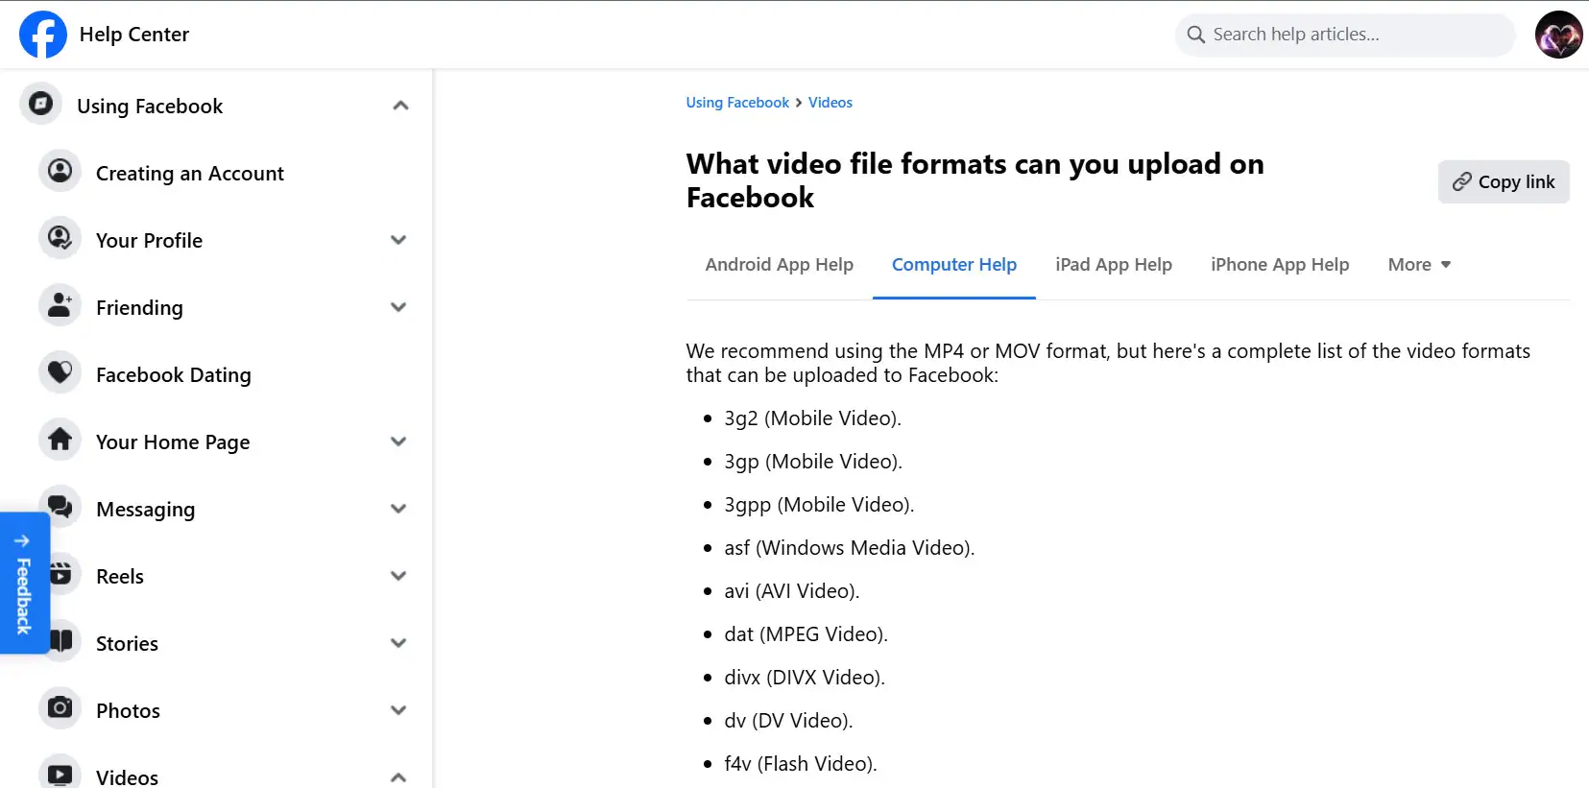Click the 'avi (AVI Video).' list item

[792, 591]
